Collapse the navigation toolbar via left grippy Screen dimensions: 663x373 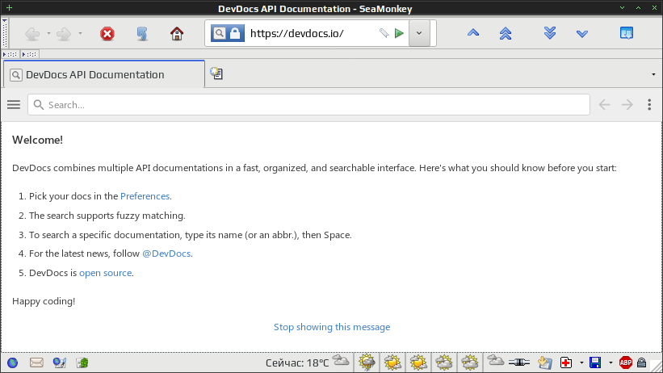click(x=5, y=33)
